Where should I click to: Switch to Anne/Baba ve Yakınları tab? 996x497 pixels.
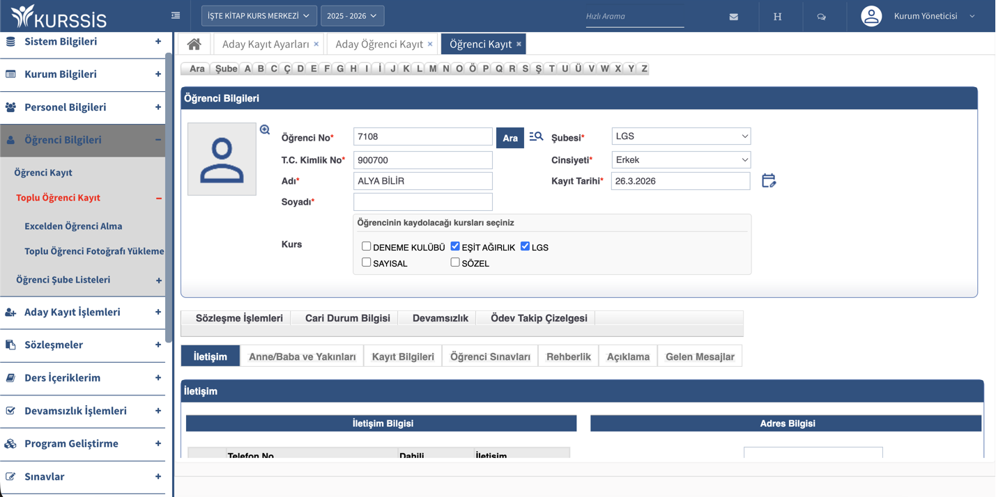[302, 356]
